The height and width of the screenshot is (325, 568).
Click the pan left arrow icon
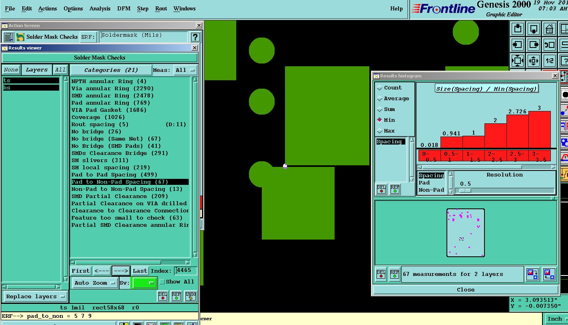click(x=518, y=45)
